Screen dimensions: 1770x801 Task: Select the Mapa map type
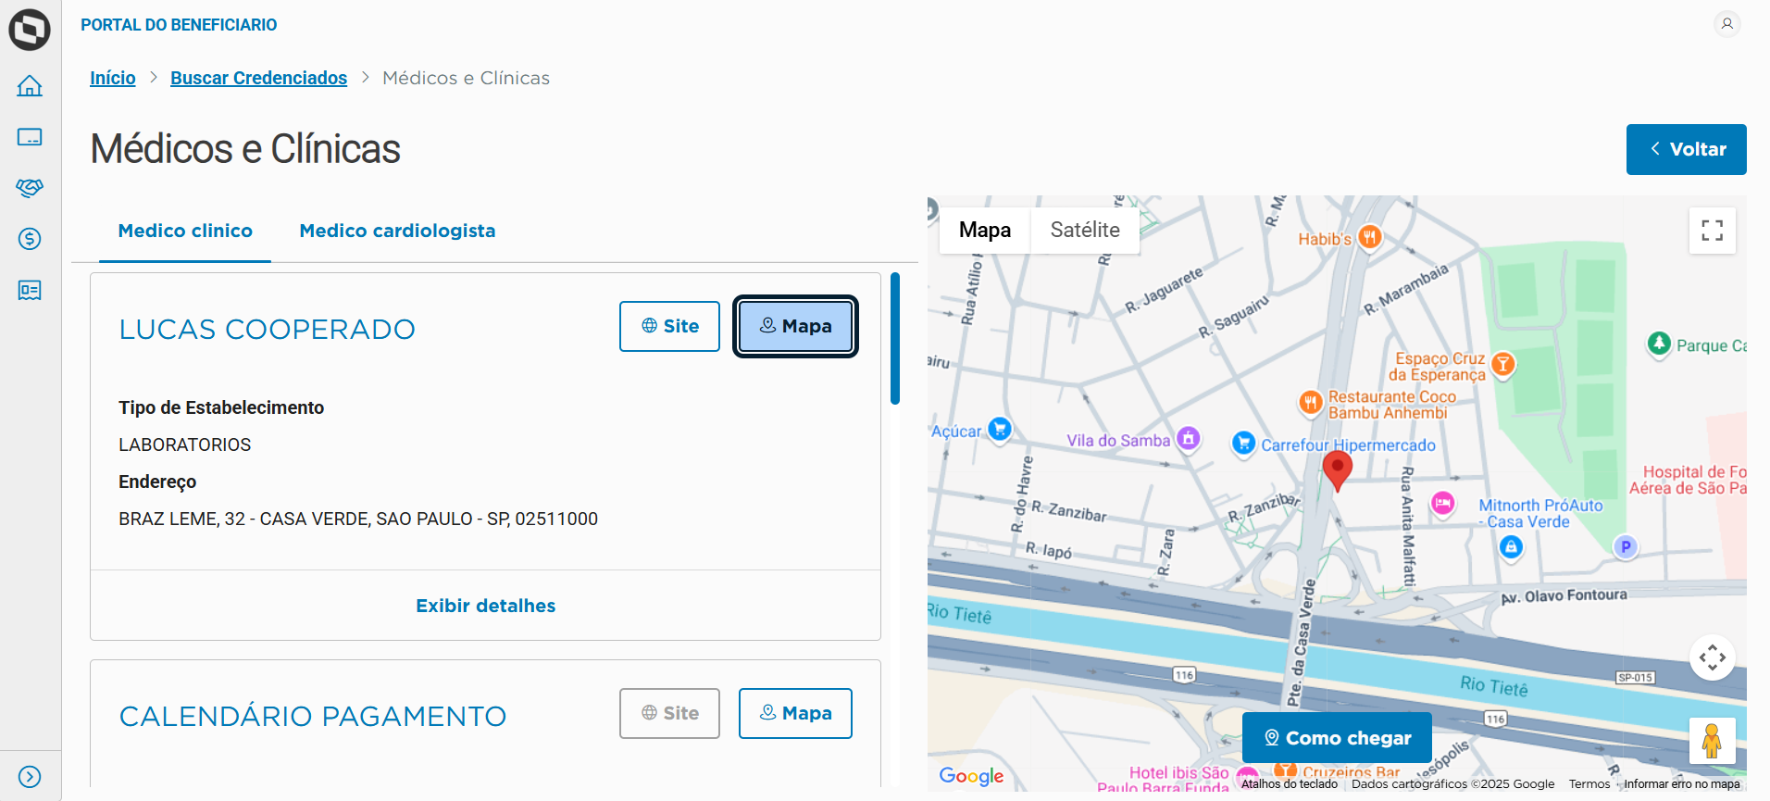984,230
